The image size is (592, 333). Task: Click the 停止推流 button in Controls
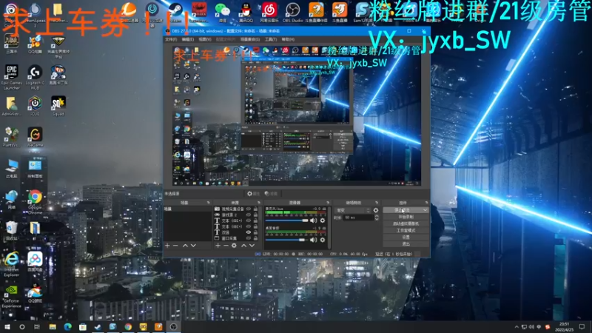(x=402, y=210)
